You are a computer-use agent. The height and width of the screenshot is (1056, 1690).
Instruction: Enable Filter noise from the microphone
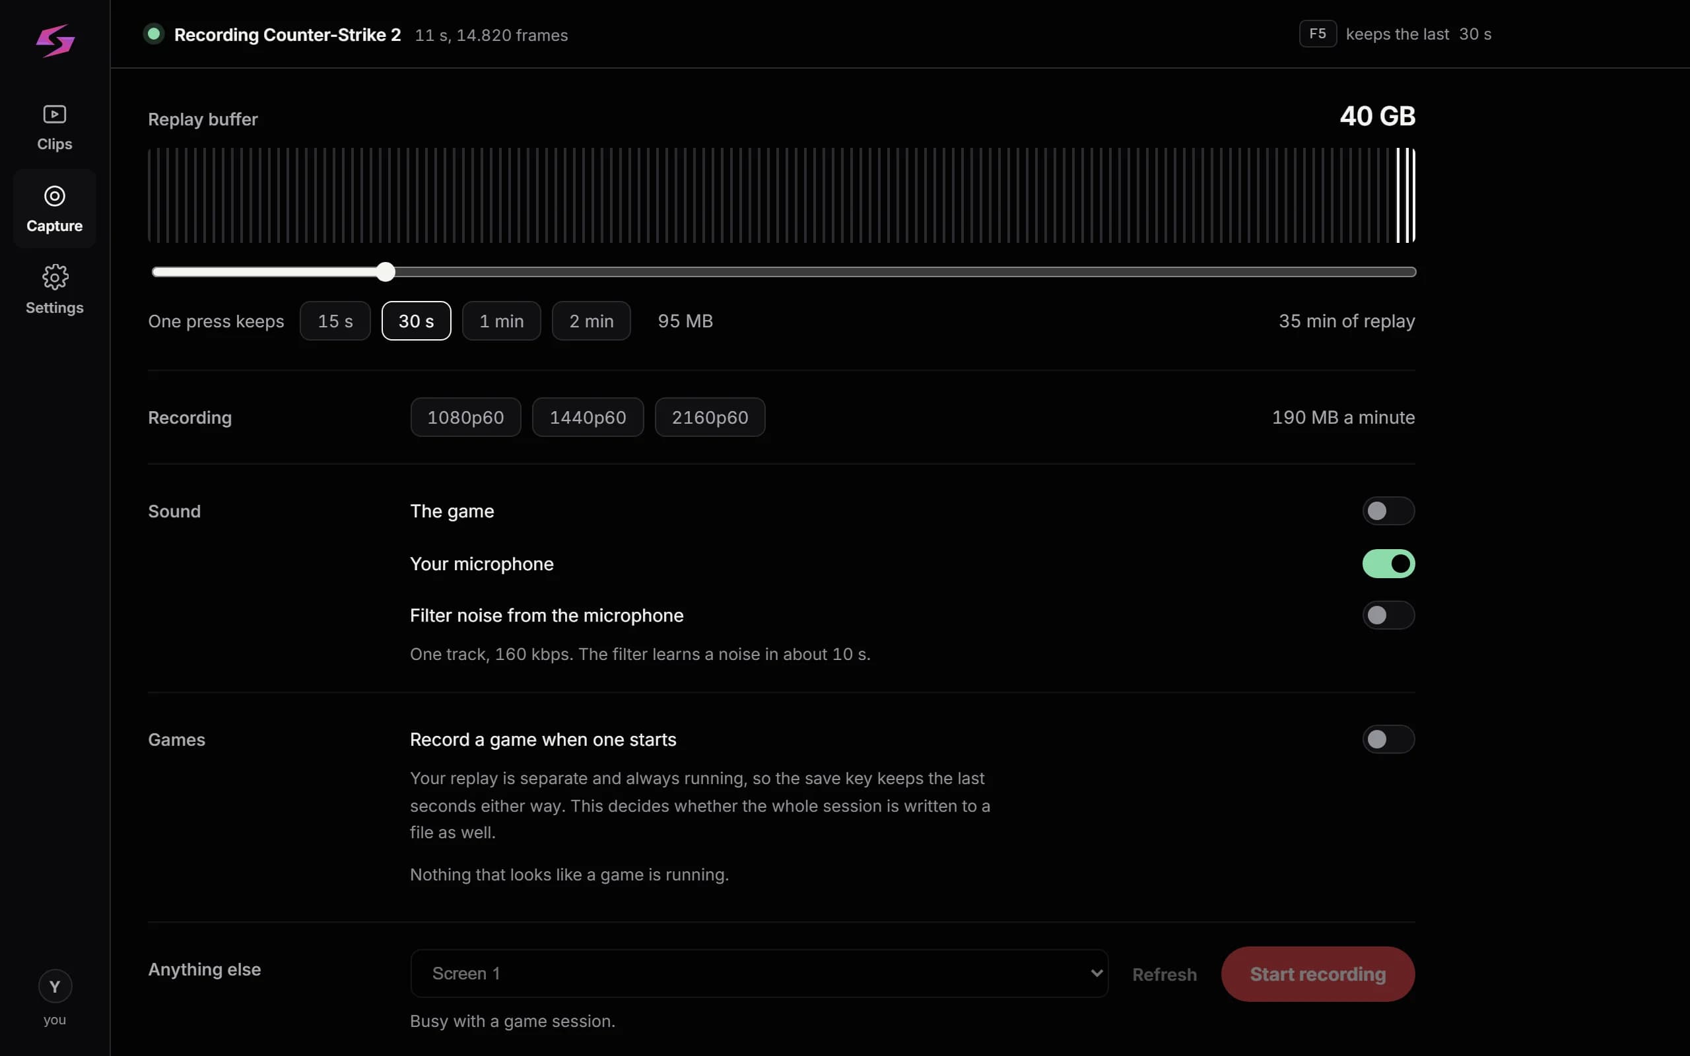(x=1388, y=615)
